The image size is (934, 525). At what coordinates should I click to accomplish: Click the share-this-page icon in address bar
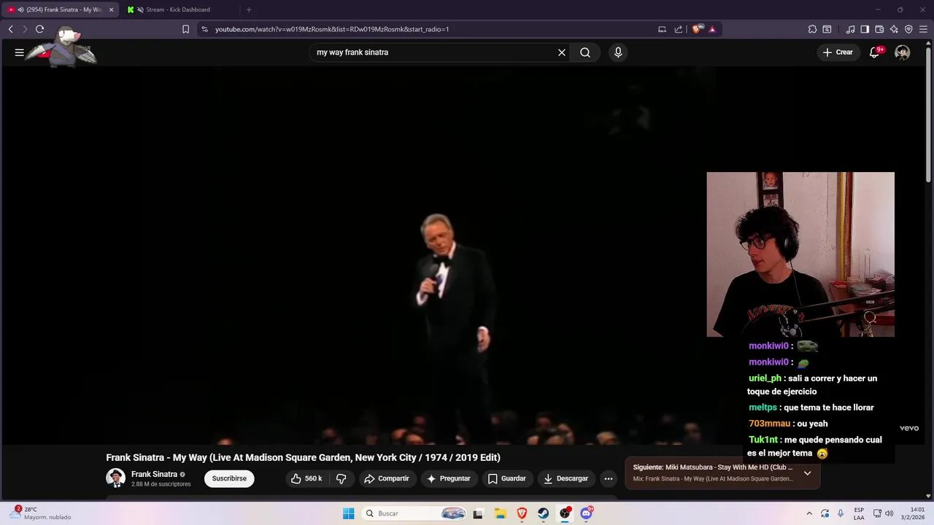tap(679, 29)
